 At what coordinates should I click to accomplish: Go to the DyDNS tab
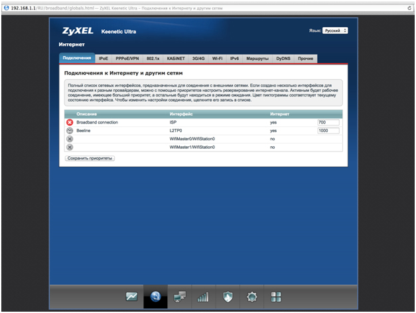coord(283,58)
